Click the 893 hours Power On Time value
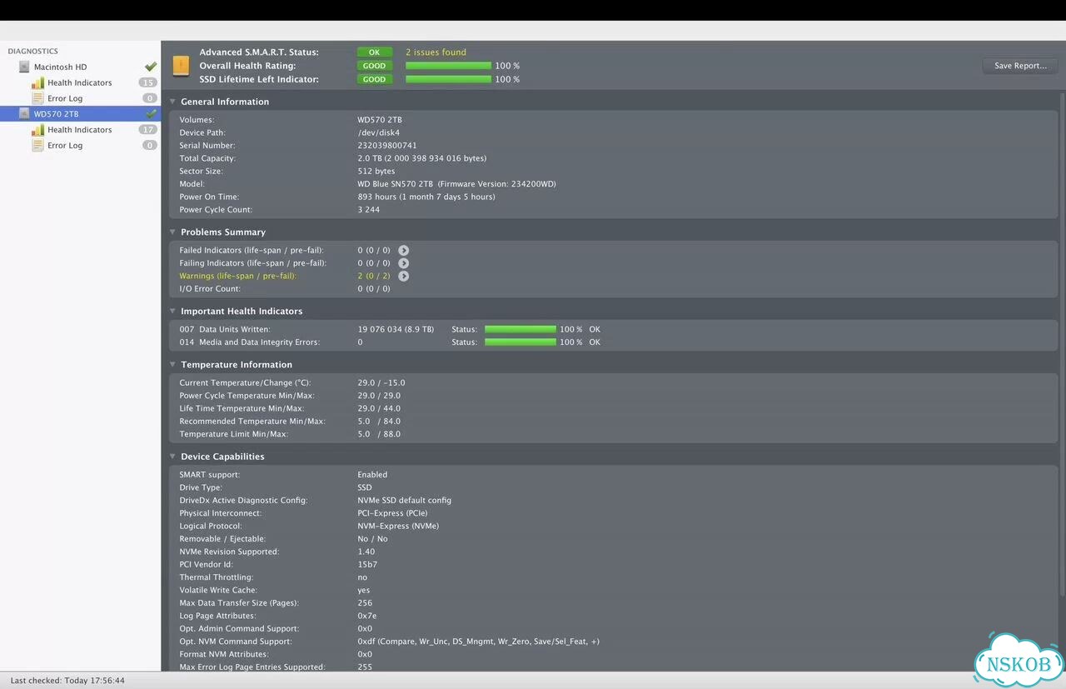The image size is (1066, 689). pyautogui.click(x=426, y=197)
